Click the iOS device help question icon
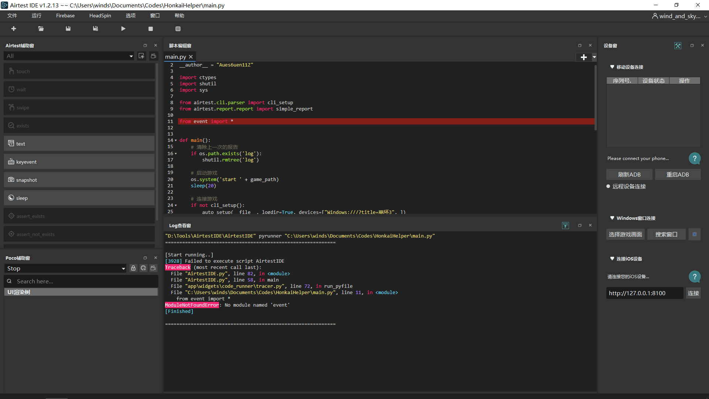The width and height of the screenshot is (709, 399). [x=695, y=277]
